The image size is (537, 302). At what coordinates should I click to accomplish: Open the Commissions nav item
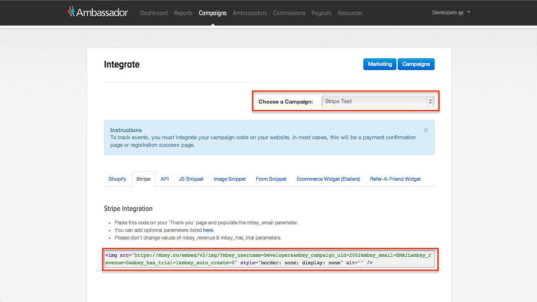[x=289, y=13]
